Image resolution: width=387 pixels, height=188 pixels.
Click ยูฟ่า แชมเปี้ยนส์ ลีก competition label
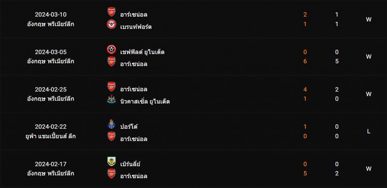pyautogui.click(x=51, y=136)
